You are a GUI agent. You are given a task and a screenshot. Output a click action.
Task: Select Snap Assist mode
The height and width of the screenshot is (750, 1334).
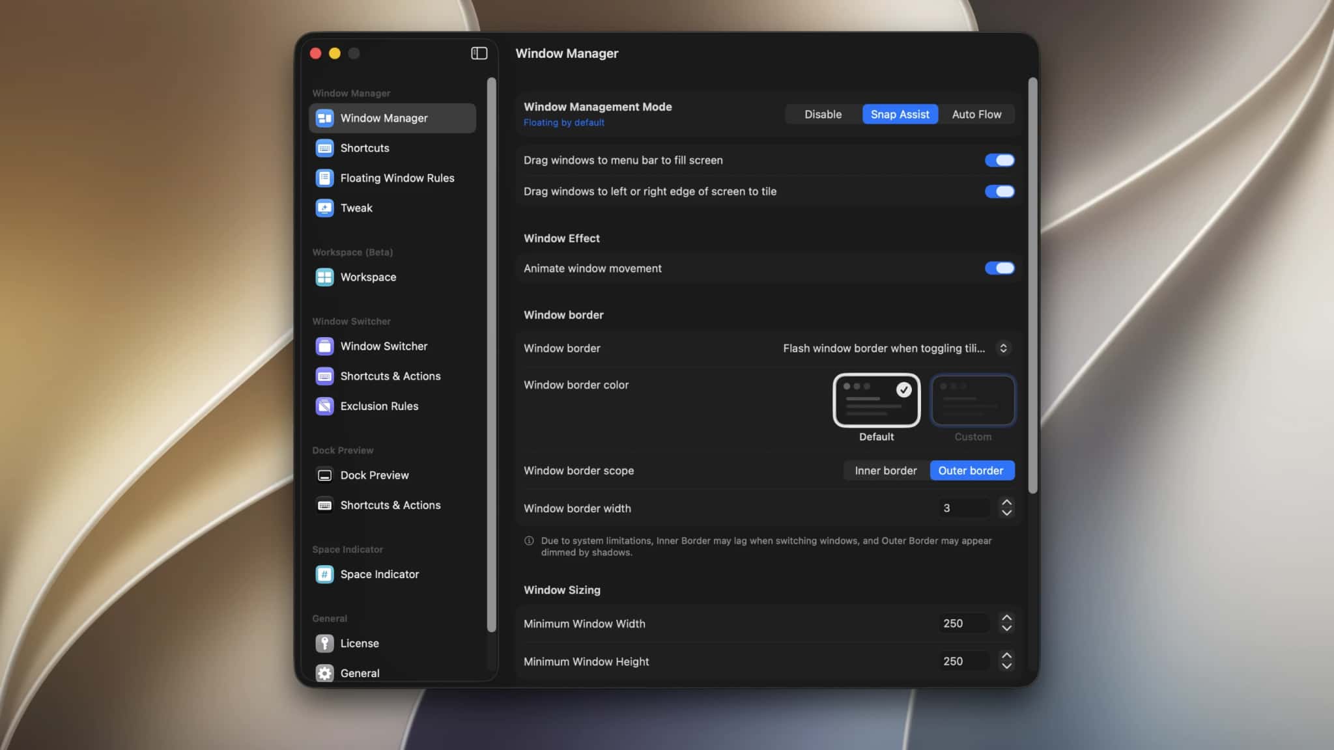(x=900, y=114)
